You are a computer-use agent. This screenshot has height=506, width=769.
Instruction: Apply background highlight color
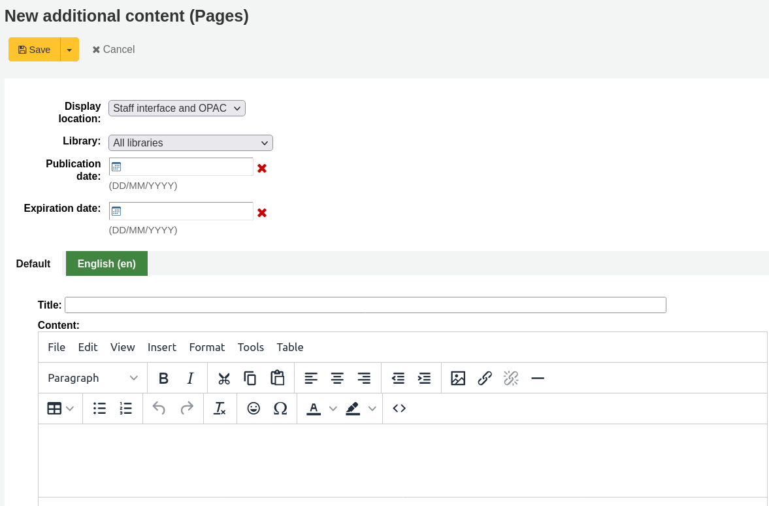click(x=353, y=409)
